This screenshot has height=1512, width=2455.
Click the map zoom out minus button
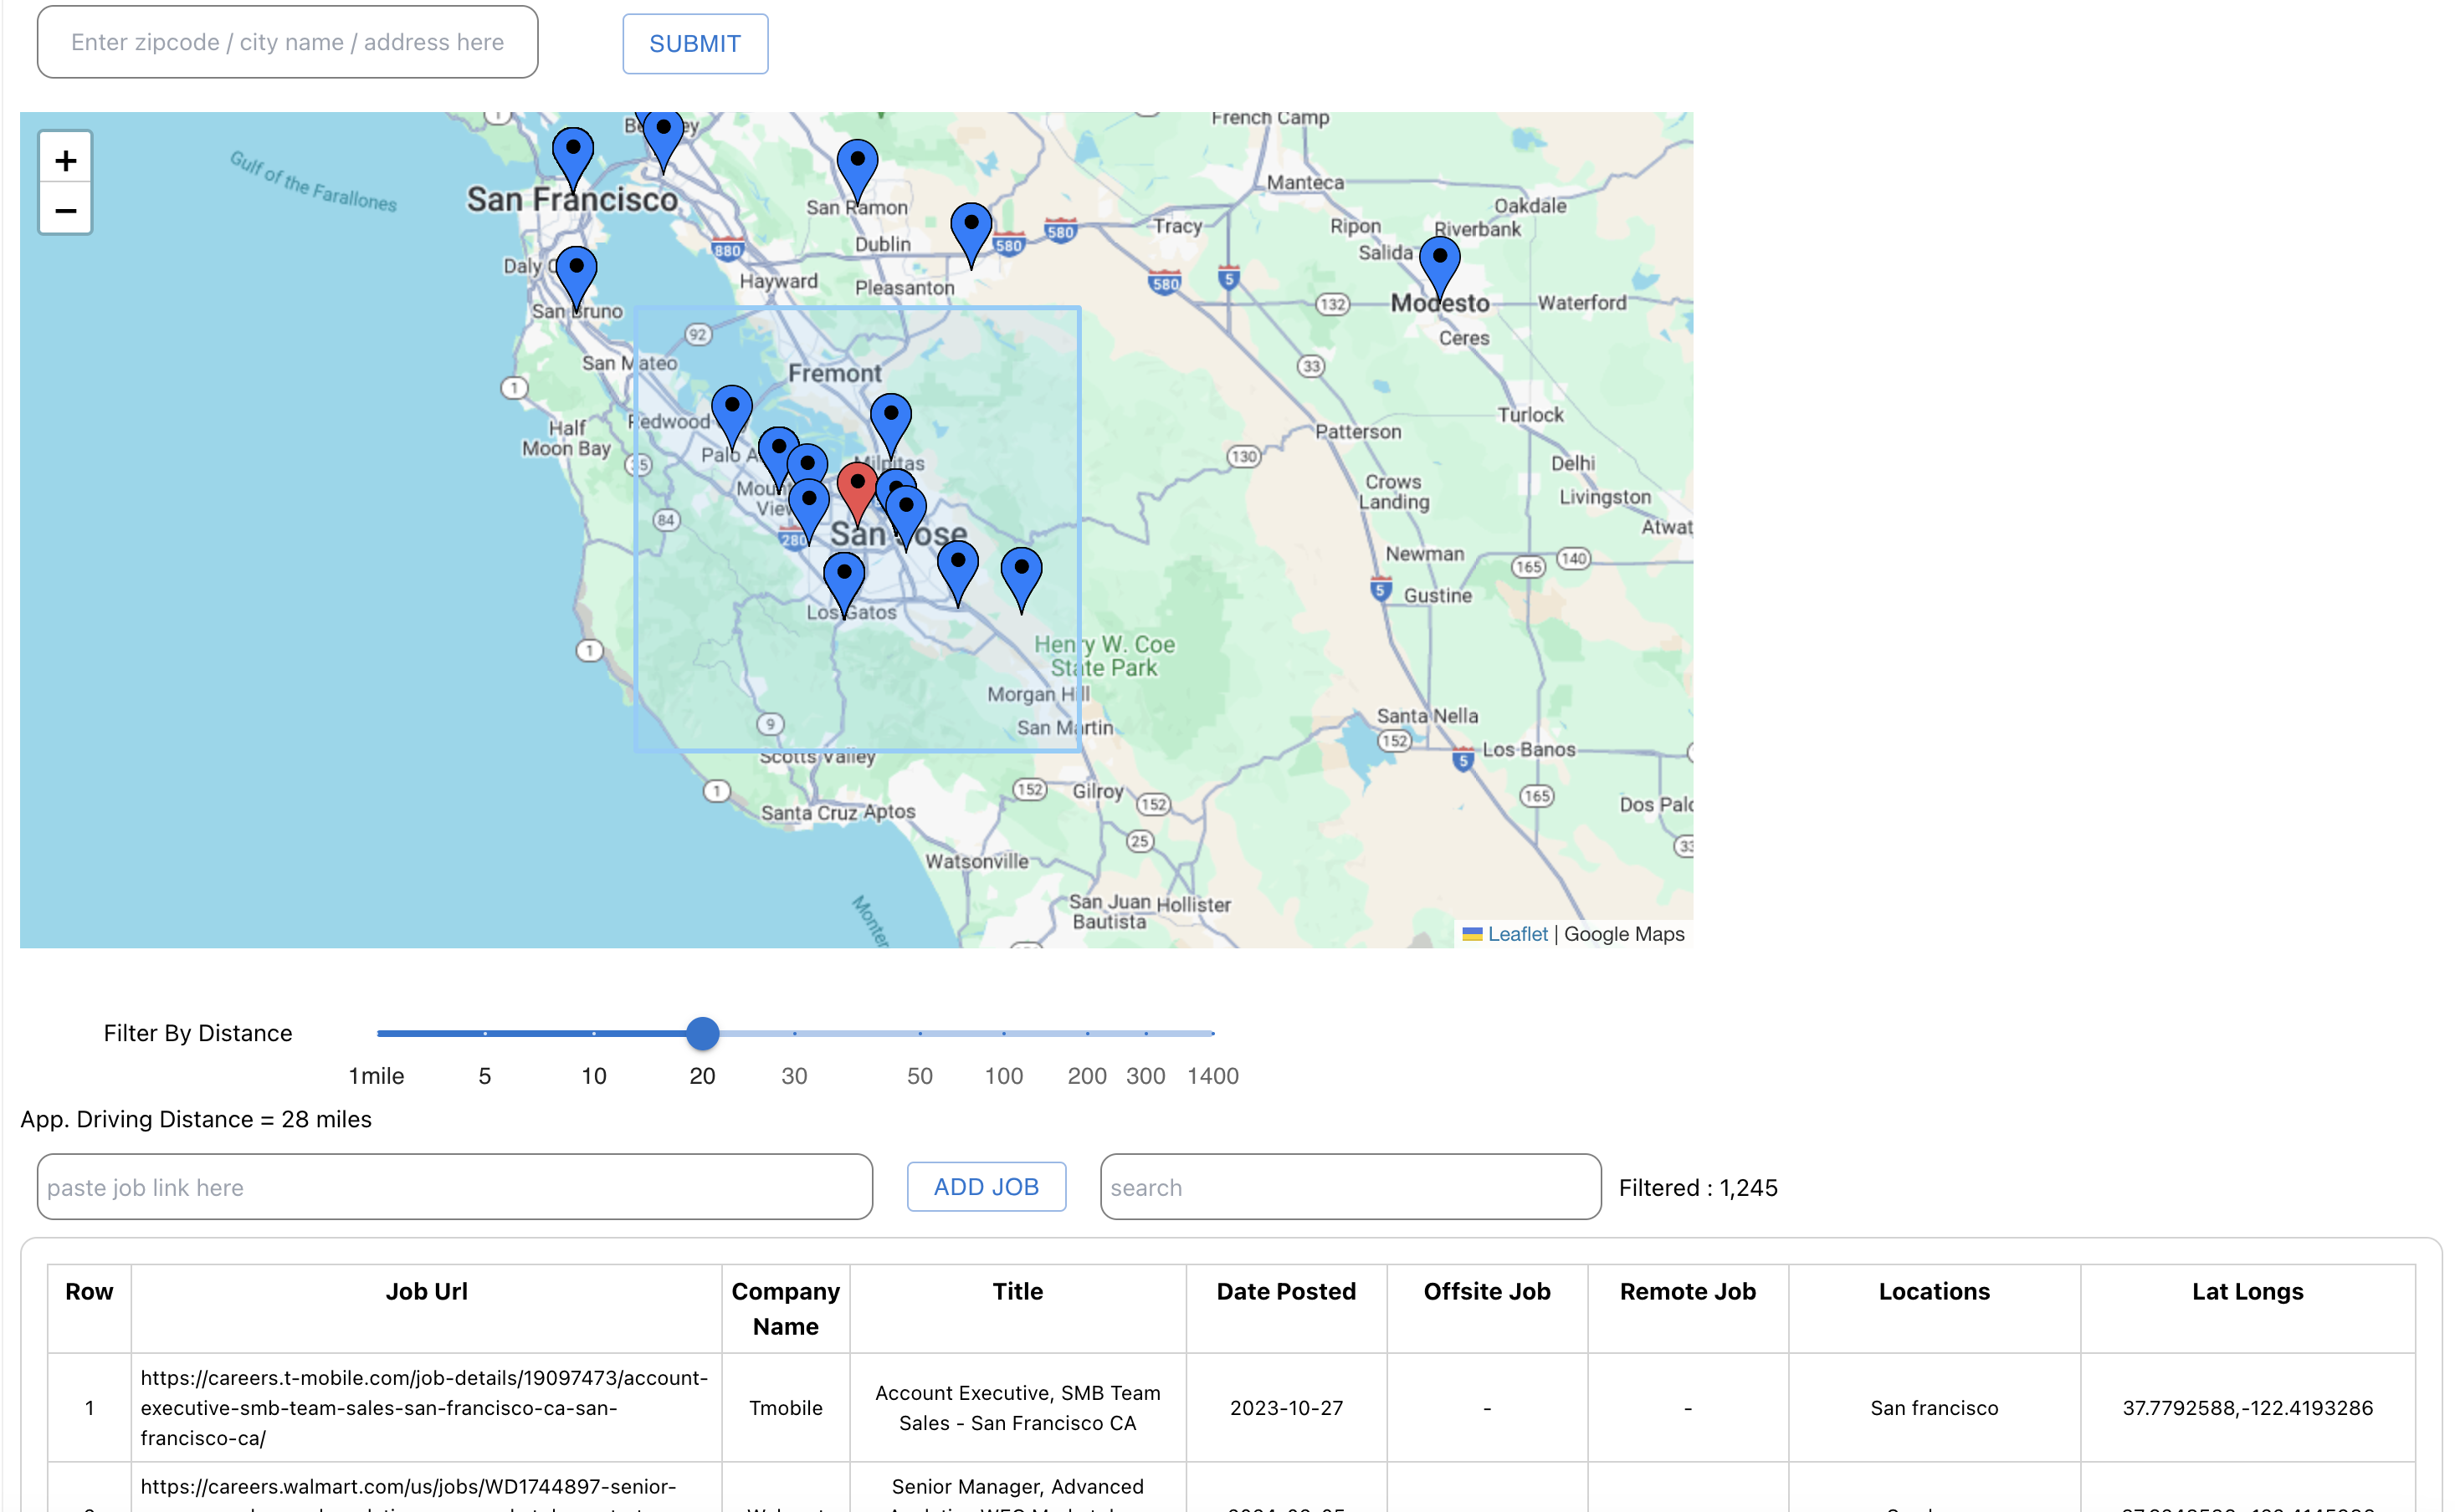click(x=65, y=210)
